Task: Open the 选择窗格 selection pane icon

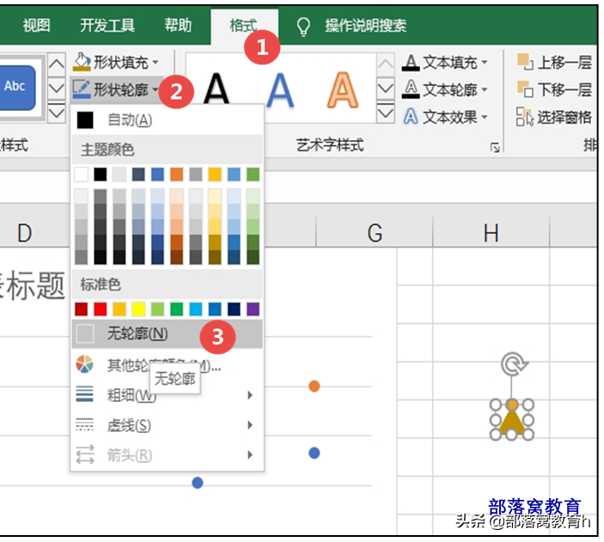Action: point(525,117)
